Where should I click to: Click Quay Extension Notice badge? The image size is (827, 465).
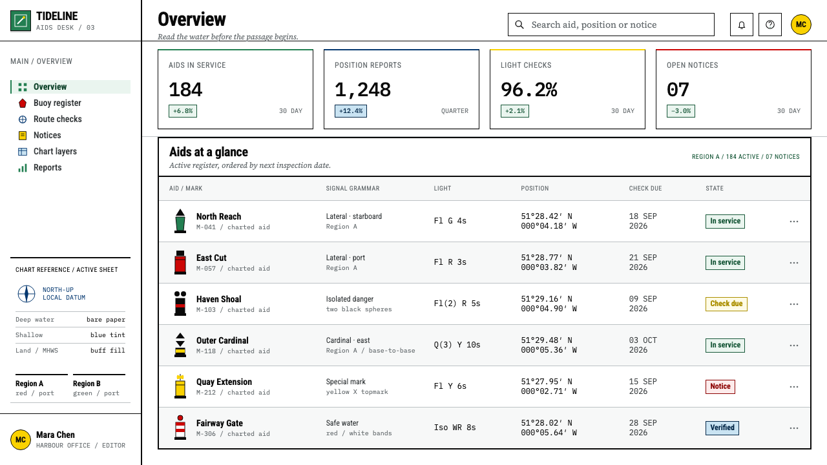coord(720,386)
